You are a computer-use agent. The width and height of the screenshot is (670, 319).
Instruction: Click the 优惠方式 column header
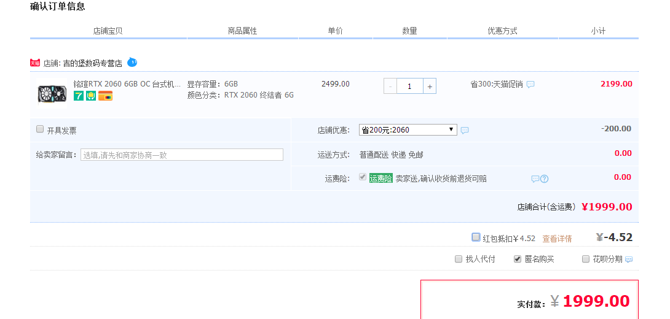pos(503,31)
